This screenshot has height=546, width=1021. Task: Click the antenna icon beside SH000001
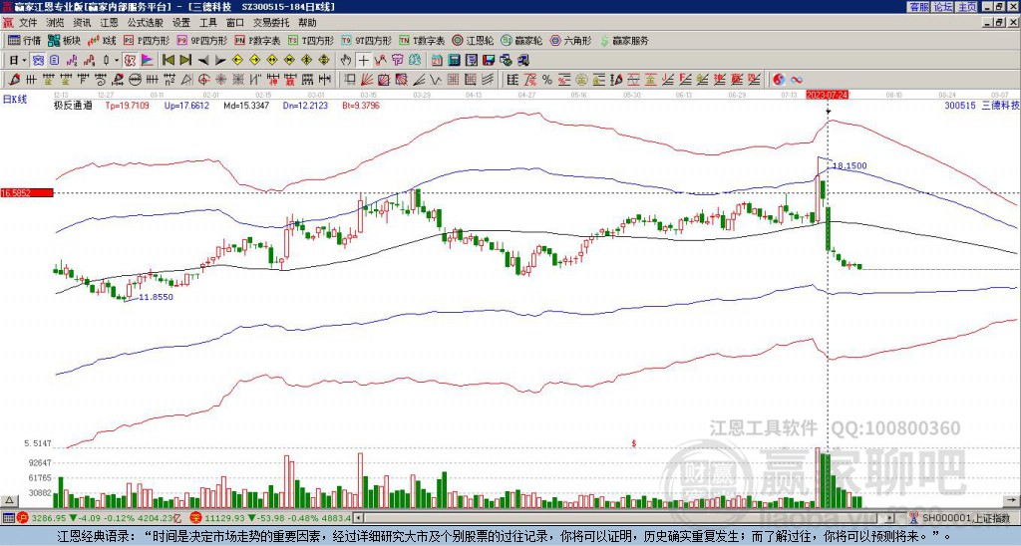click(914, 518)
